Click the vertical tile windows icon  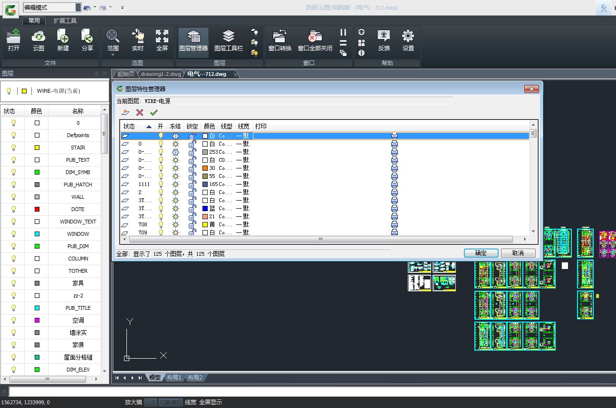pyautogui.click(x=343, y=32)
